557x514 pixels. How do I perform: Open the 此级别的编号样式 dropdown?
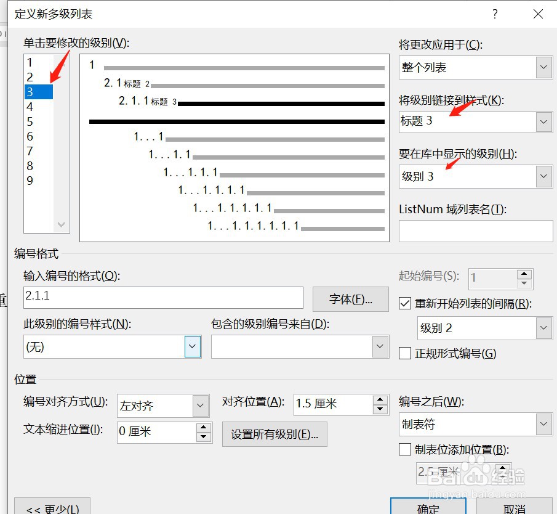(191, 346)
